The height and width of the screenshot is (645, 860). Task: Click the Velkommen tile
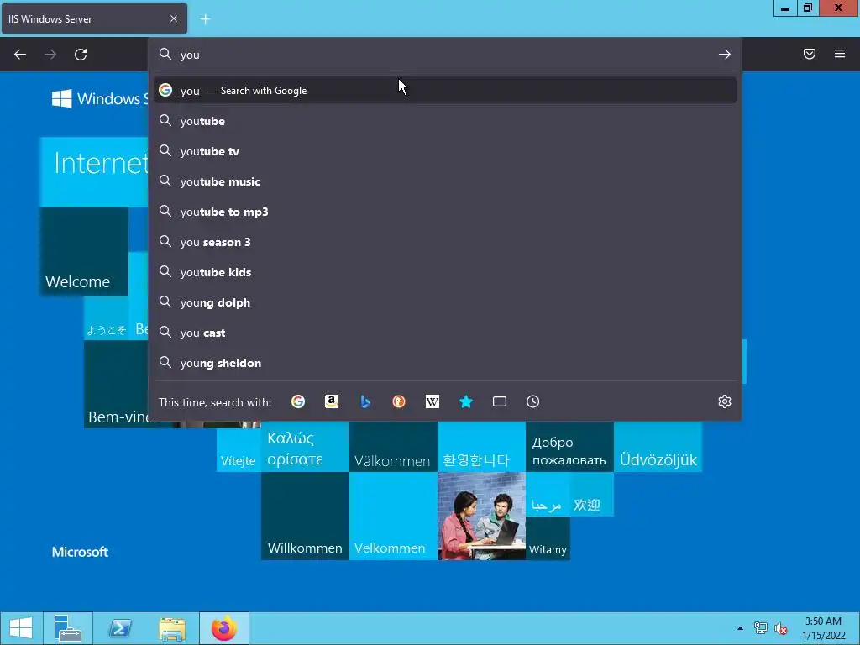[x=393, y=517]
